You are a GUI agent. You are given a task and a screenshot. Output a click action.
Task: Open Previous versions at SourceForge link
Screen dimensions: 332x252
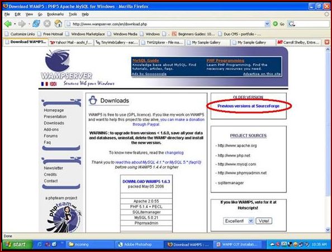coord(248,106)
